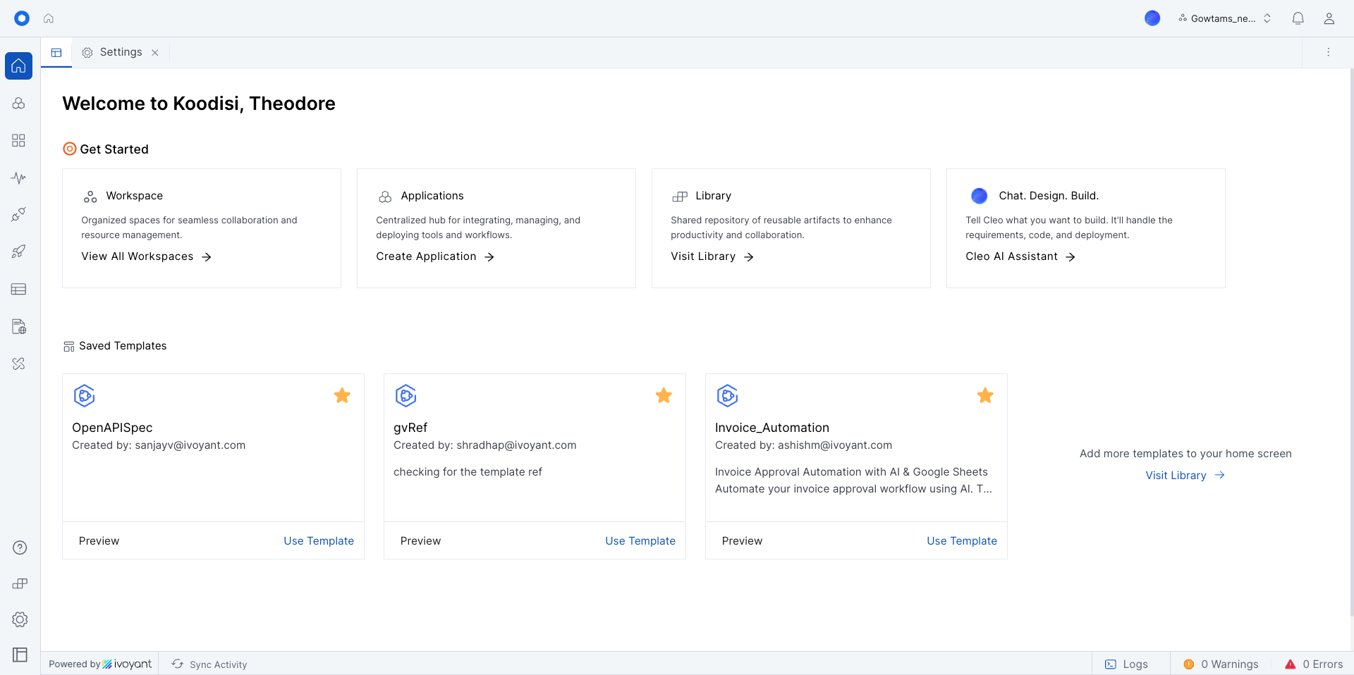
Task: Open the Applications icon in the sidebar
Action: coord(19,103)
